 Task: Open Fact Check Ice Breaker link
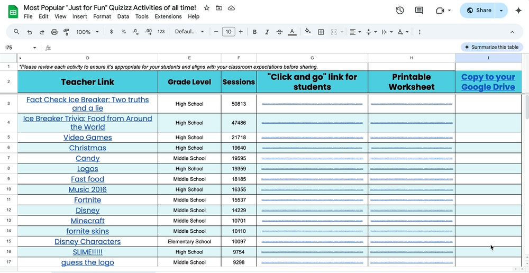pos(88,104)
